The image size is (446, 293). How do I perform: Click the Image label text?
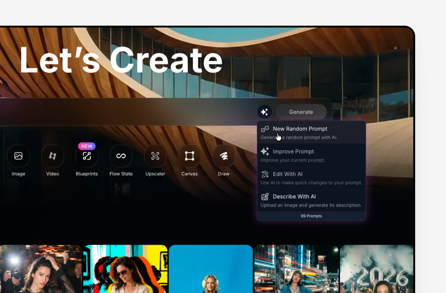tap(18, 174)
